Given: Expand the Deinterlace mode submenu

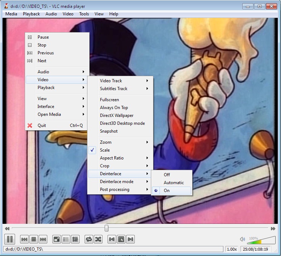Looking at the screenshot, I should point(120,182).
